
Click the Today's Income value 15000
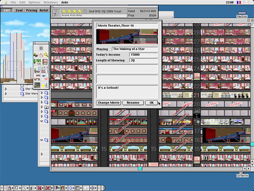(143, 55)
